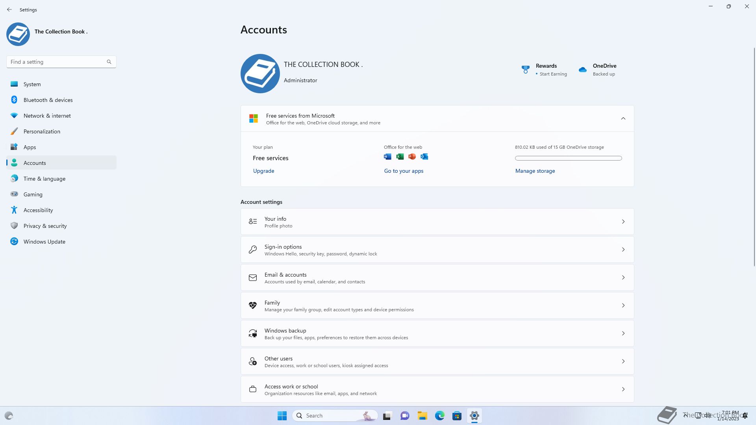The image size is (756, 425).
Task: Click Start Earning under Rewards
Action: (x=553, y=74)
